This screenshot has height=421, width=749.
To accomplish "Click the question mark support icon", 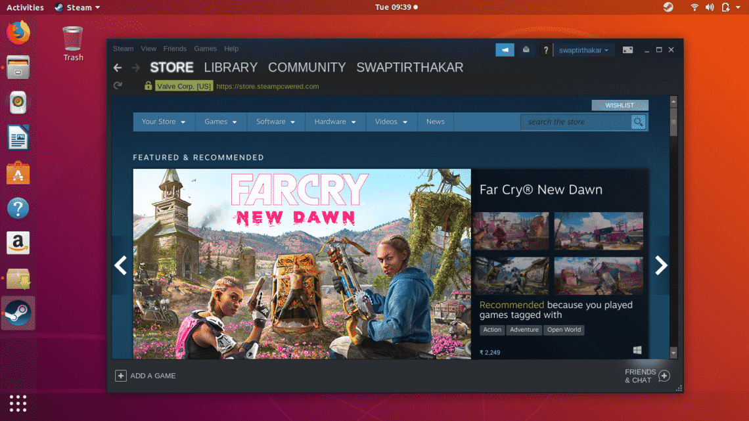I will click(545, 50).
